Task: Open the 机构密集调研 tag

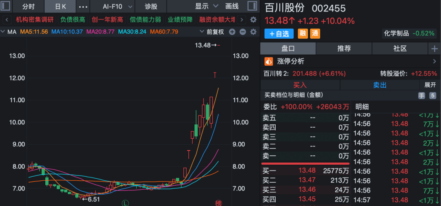Action: [x=34, y=20]
